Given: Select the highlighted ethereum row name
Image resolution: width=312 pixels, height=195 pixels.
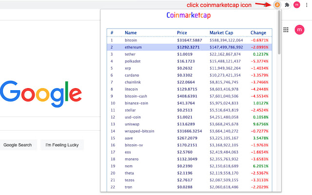Looking at the screenshot, I should (133, 47).
